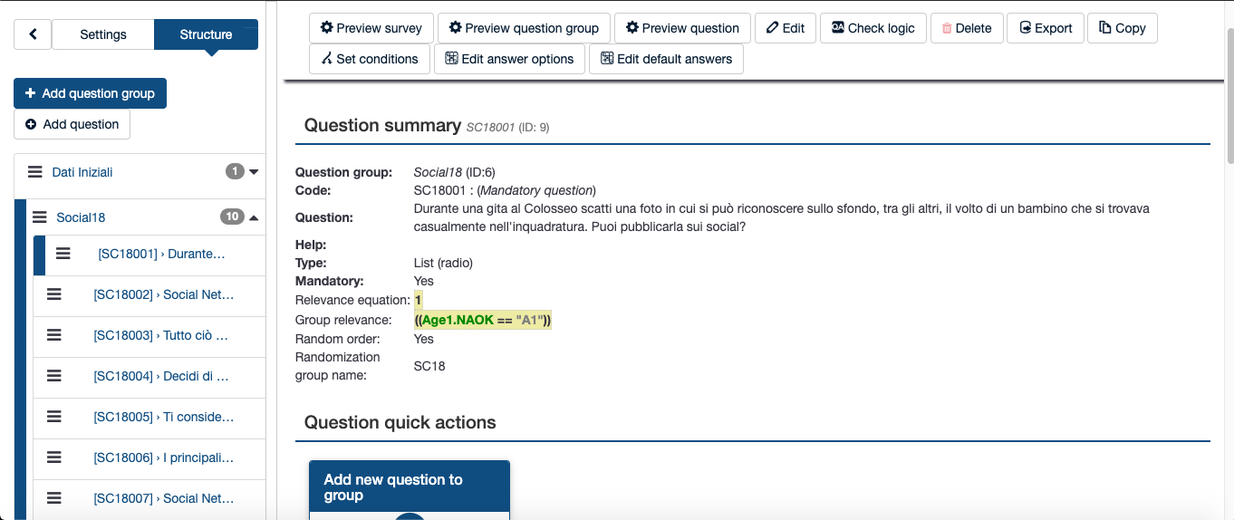Viewport: 1234px width, 520px height.
Task: Open Set conditions
Action: coord(369,59)
